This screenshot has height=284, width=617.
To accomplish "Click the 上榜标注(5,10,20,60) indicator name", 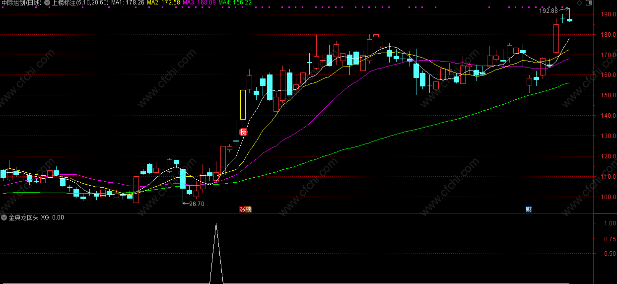I will pos(80,2).
